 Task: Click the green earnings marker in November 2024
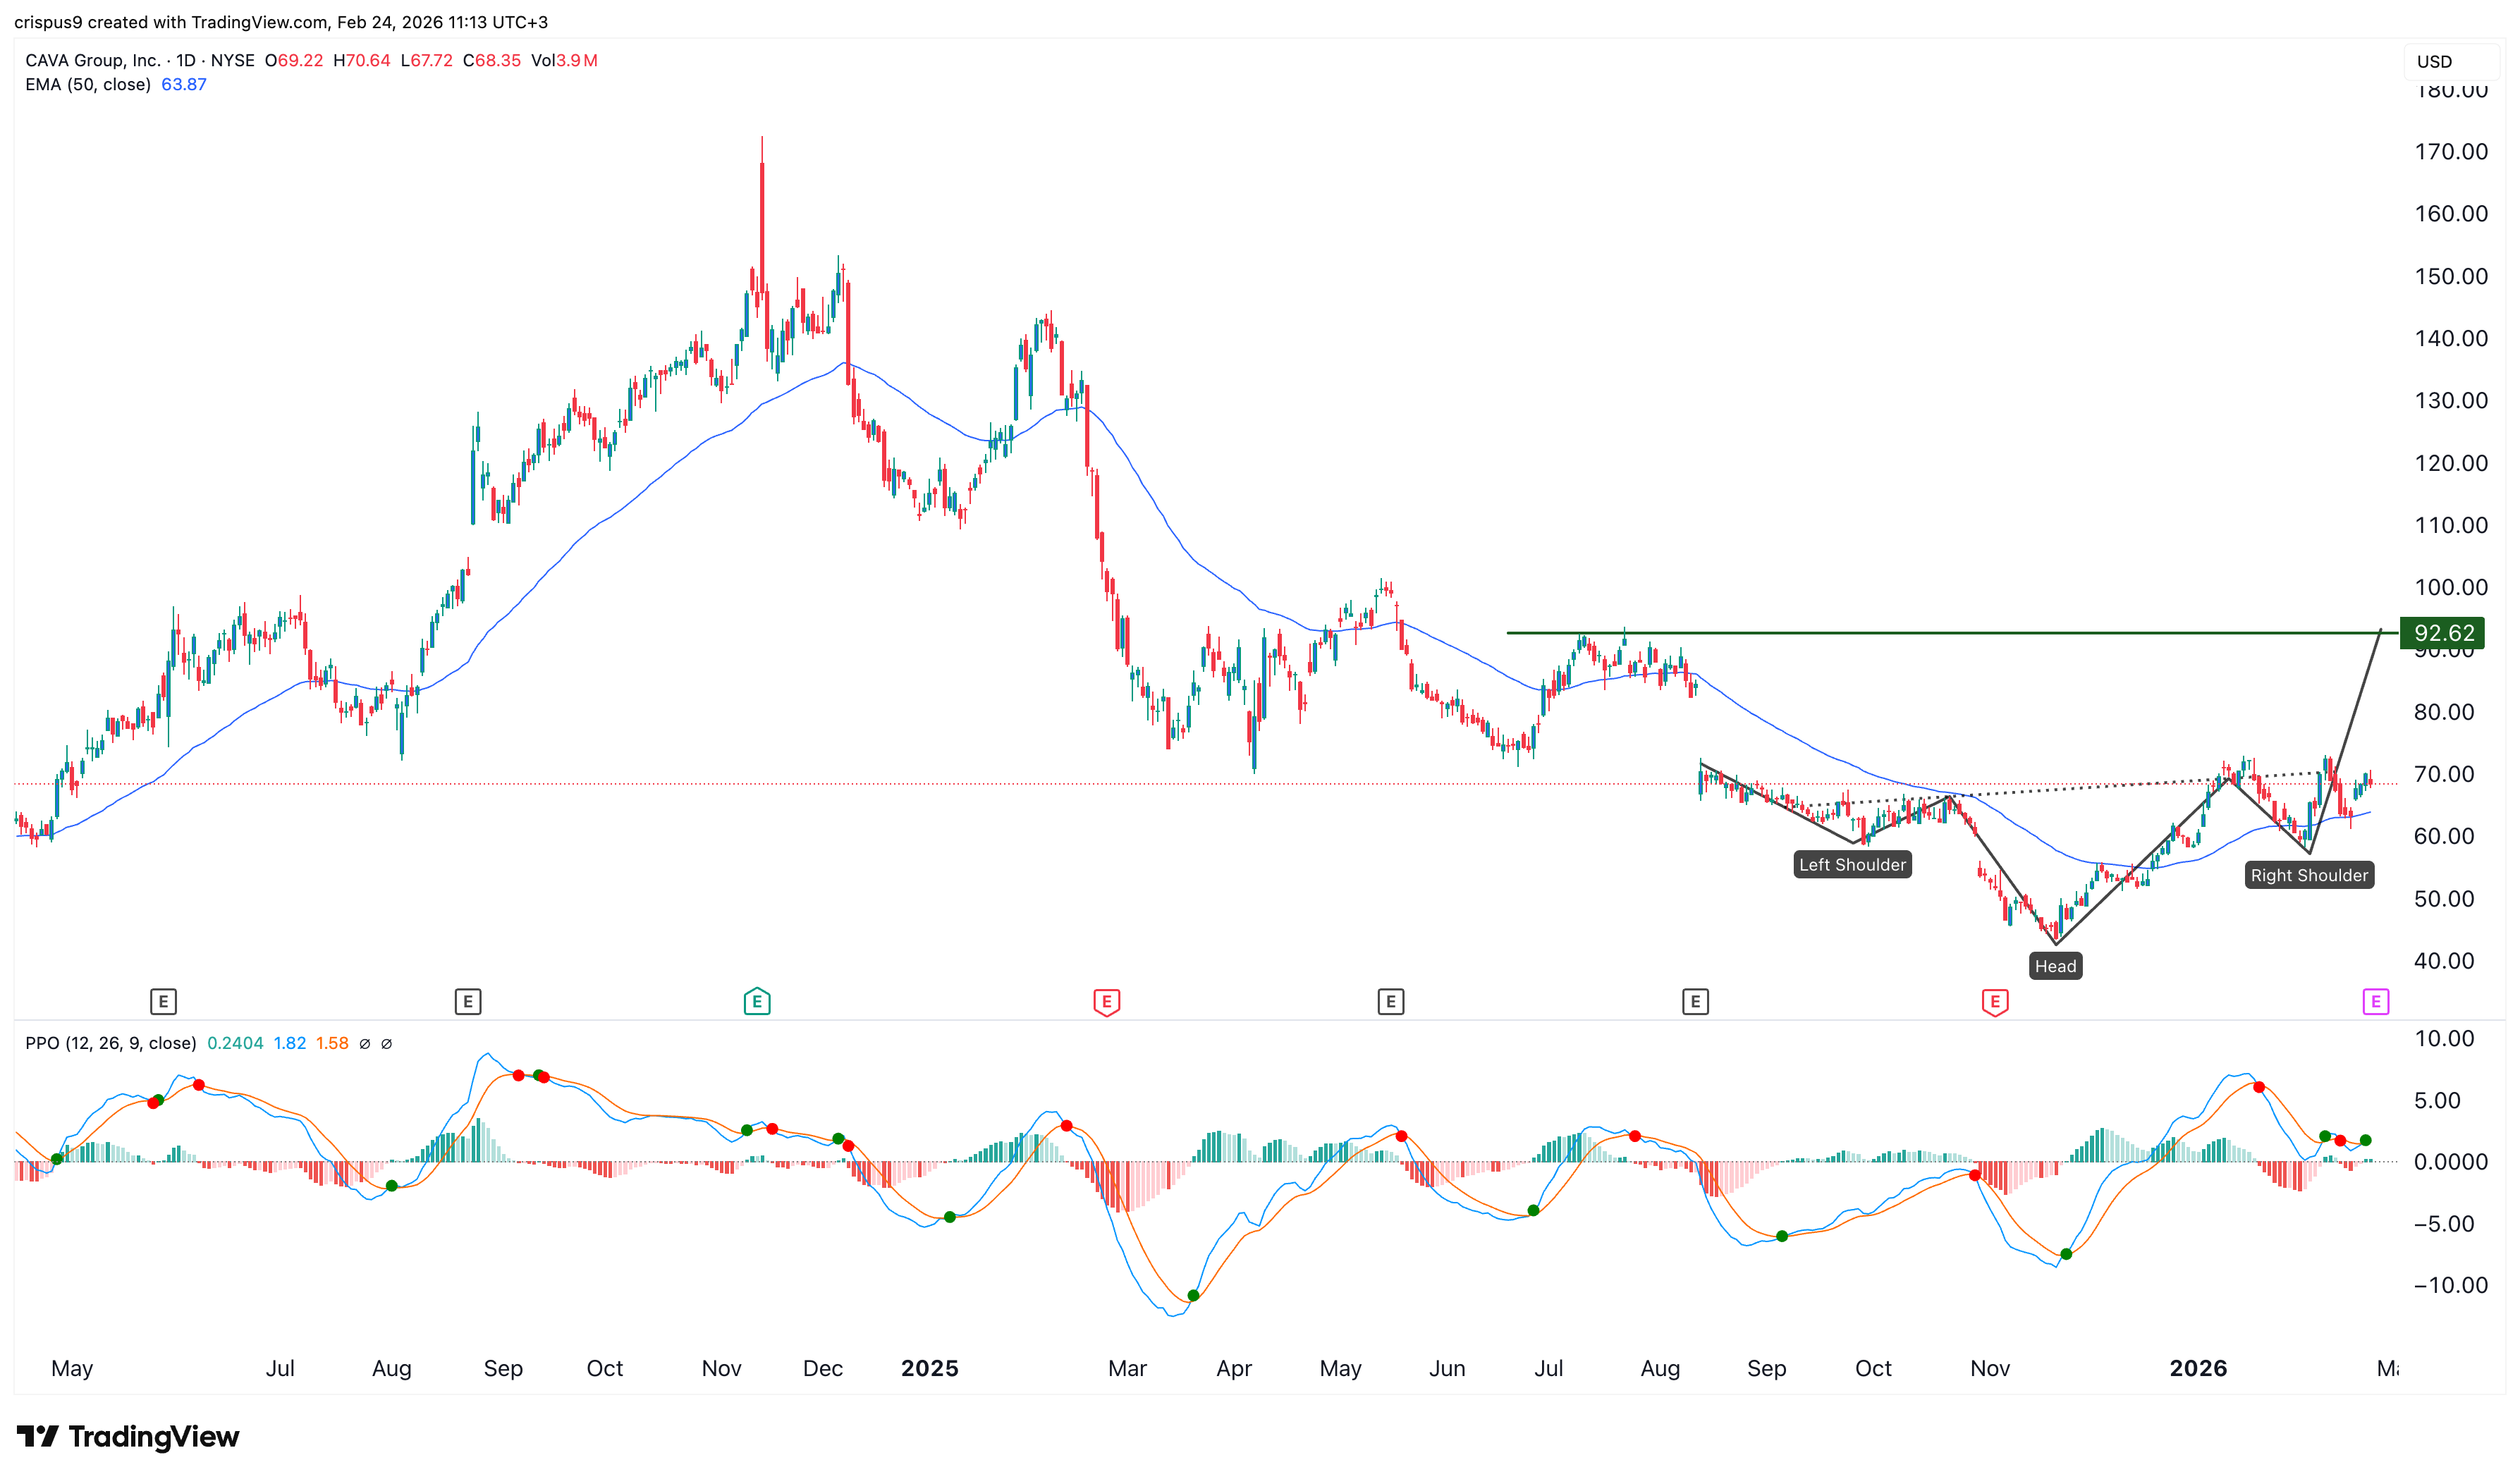pyautogui.click(x=757, y=1001)
